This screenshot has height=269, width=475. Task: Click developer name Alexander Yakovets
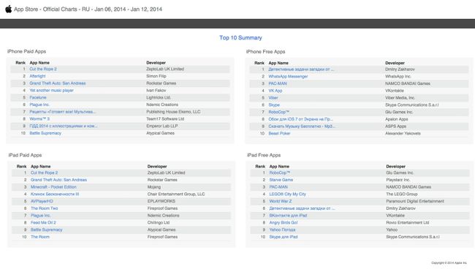point(403,133)
